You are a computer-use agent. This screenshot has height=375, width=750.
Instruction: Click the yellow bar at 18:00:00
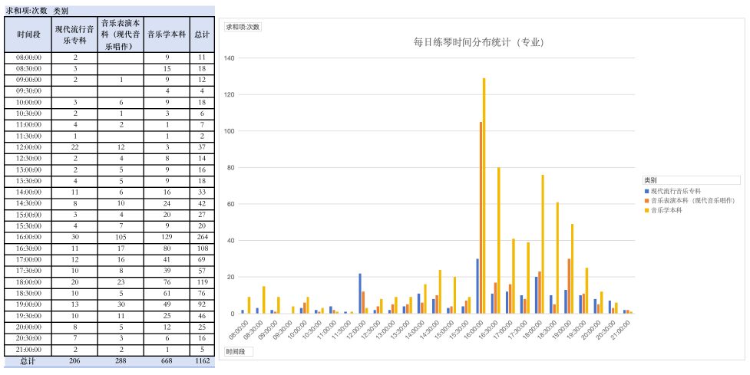click(x=543, y=244)
